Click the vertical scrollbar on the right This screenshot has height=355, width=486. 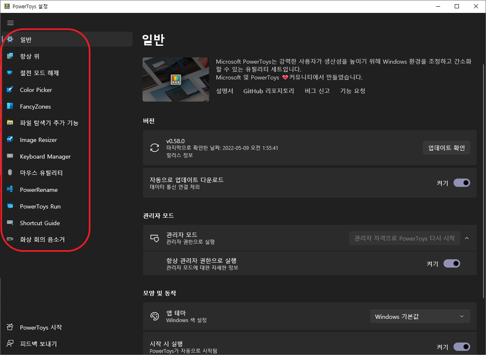pos(483,181)
